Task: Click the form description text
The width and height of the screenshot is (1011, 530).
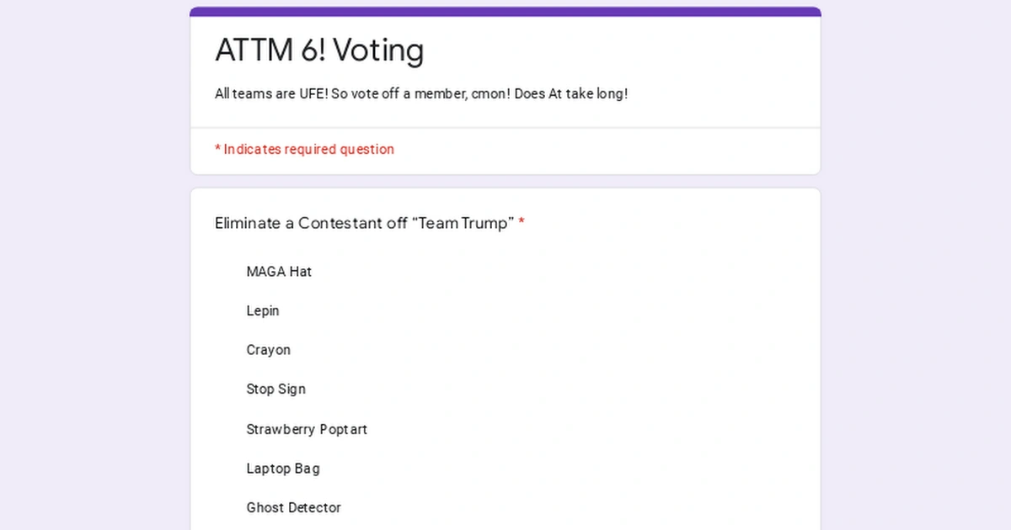Action: (x=421, y=93)
